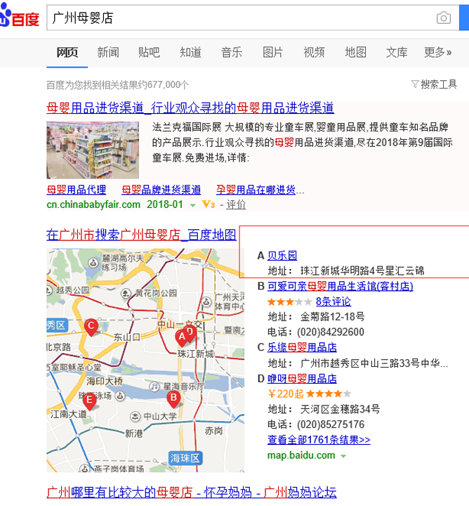Switch to the 图片 tab
Image resolution: width=469 pixels, height=506 pixels.
(x=272, y=52)
